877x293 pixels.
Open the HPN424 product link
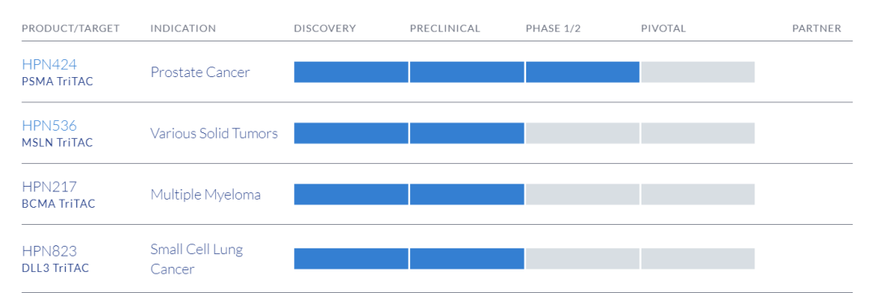coord(50,64)
